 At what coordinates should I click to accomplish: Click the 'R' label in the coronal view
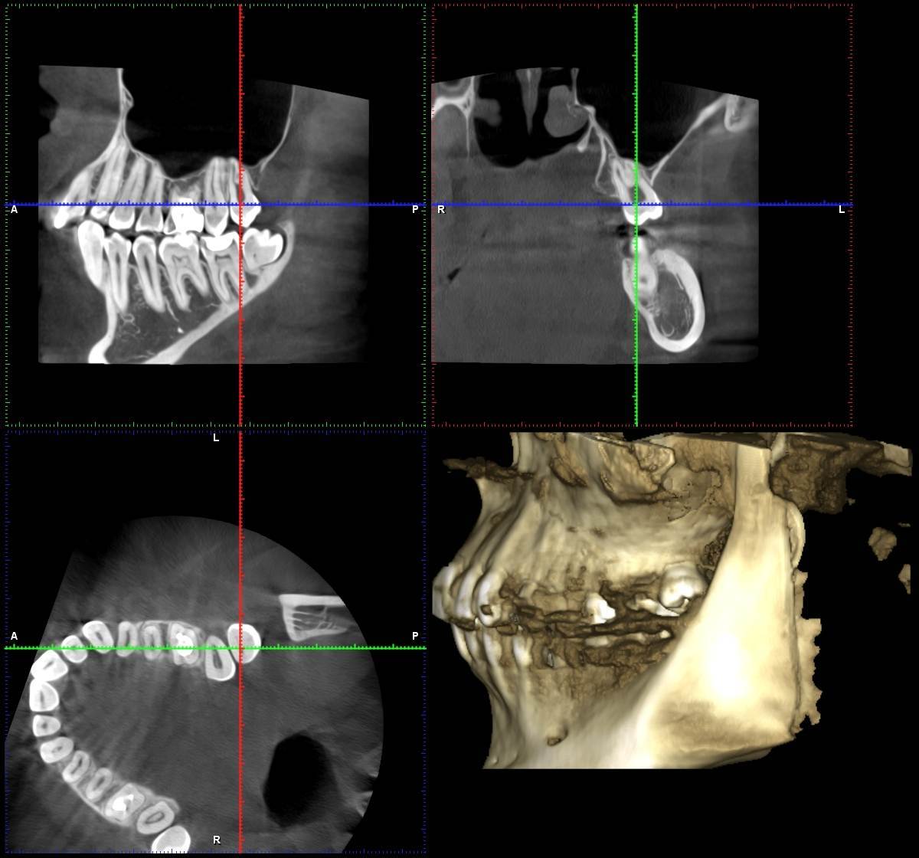coord(441,209)
